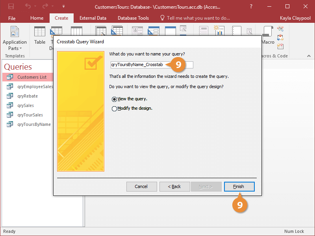Screen dimensions: 315x236
Task: Click the Module icon
Action: click(x=280, y=28)
